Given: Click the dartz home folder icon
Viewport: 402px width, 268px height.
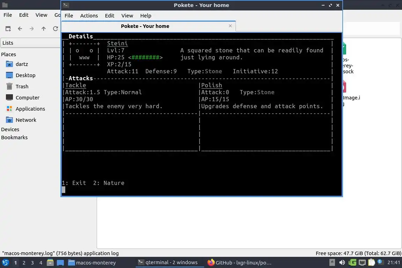Looking at the screenshot, I should pyautogui.click(x=9, y=64).
